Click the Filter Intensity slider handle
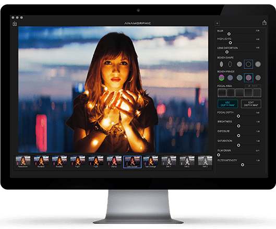The image size is (276, 229). click(243, 165)
